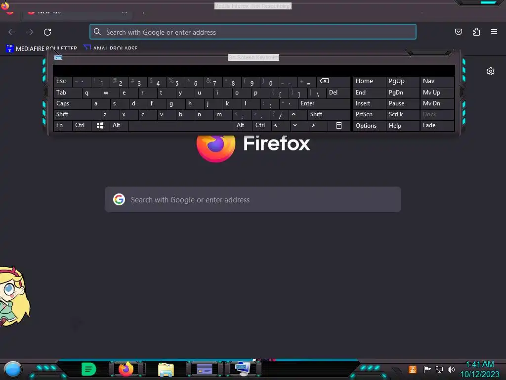The width and height of the screenshot is (506, 380).
Task: Open File Explorer from taskbar
Action: 166,369
